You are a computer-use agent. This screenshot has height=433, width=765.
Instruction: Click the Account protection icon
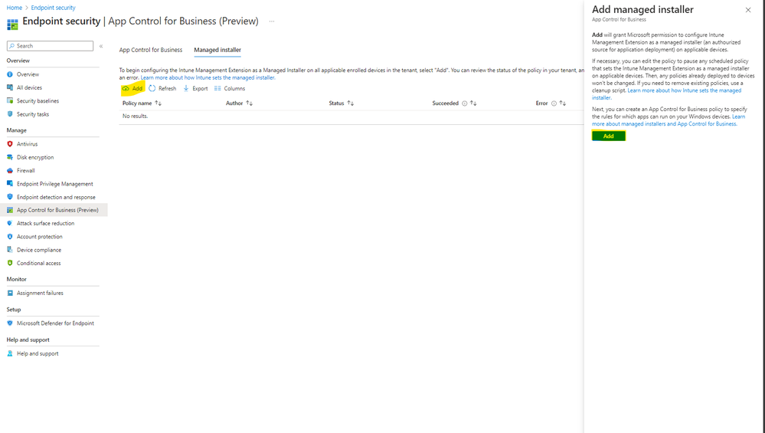(10, 236)
